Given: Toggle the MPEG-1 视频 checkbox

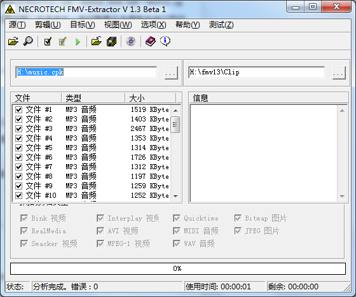Looking at the screenshot, I should (100, 244).
